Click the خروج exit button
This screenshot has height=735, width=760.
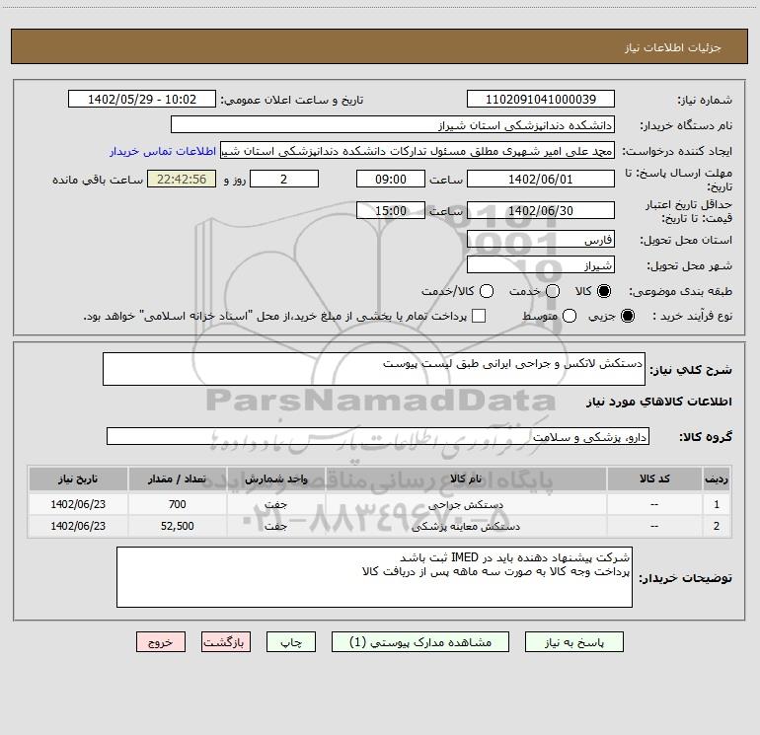coord(161,642)
